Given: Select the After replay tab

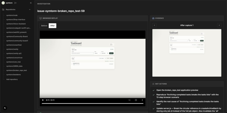Looking at the screenshot, I should tap(52, 26).
